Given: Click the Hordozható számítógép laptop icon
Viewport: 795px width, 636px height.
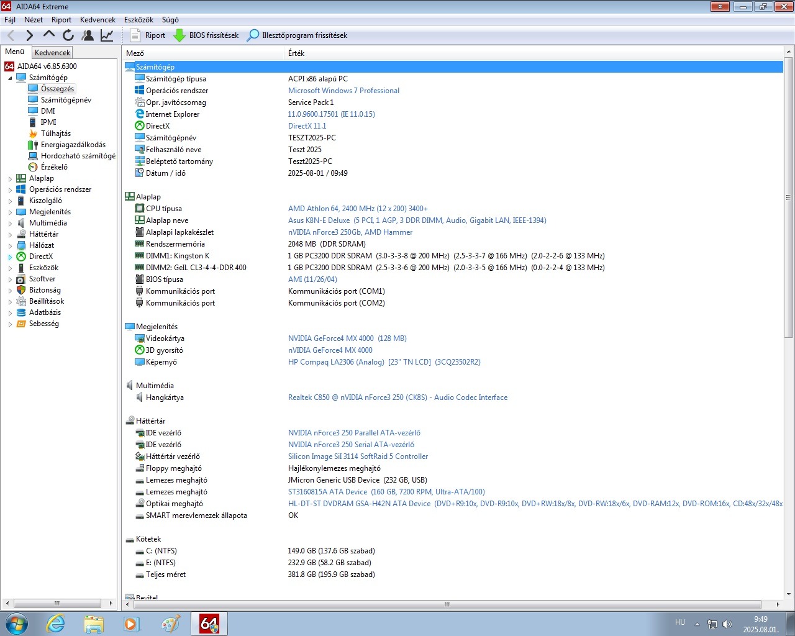Looking at the screenshot, I should (x=33, y=156).
